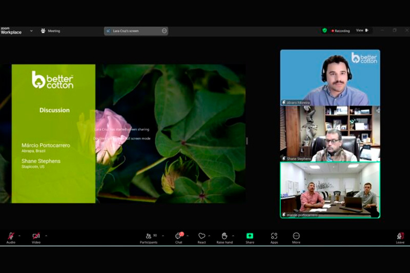Open video options arrow beside Video

(x=46, y=236)
